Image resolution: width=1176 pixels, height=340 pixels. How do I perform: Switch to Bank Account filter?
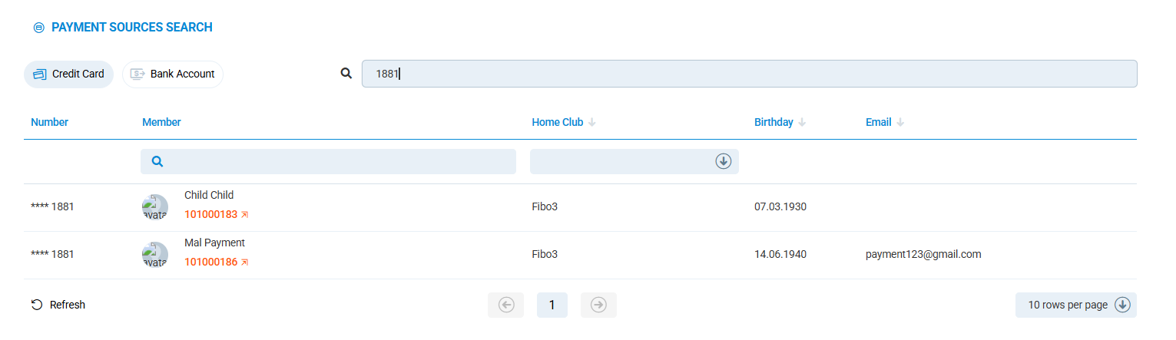pos(173,74)
